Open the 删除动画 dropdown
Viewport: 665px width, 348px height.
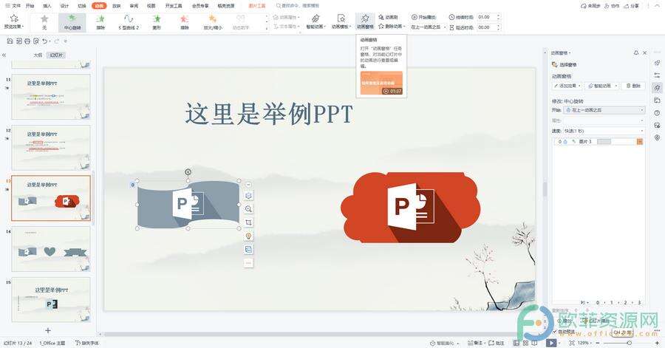(392, 27)
